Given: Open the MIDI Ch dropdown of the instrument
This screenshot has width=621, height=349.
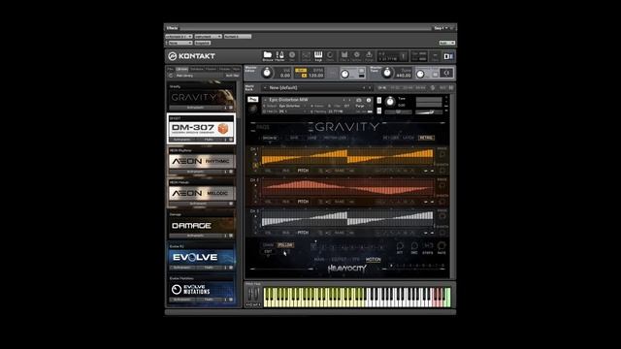Looking at the screenshot, I should (x=285, y=111).
